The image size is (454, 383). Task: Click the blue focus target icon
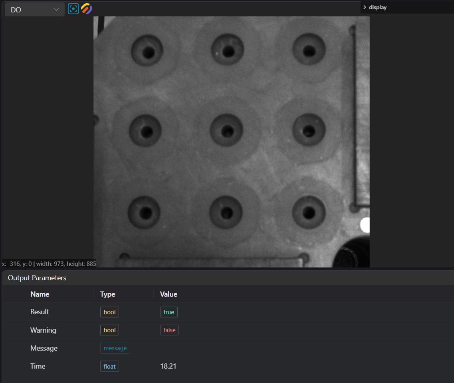[x=73, y=9]
